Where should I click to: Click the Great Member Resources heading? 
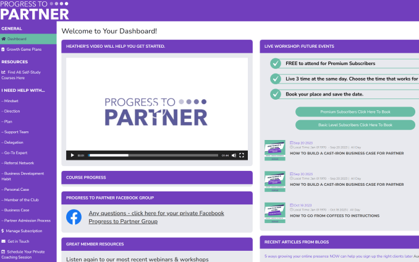(95, 244)
